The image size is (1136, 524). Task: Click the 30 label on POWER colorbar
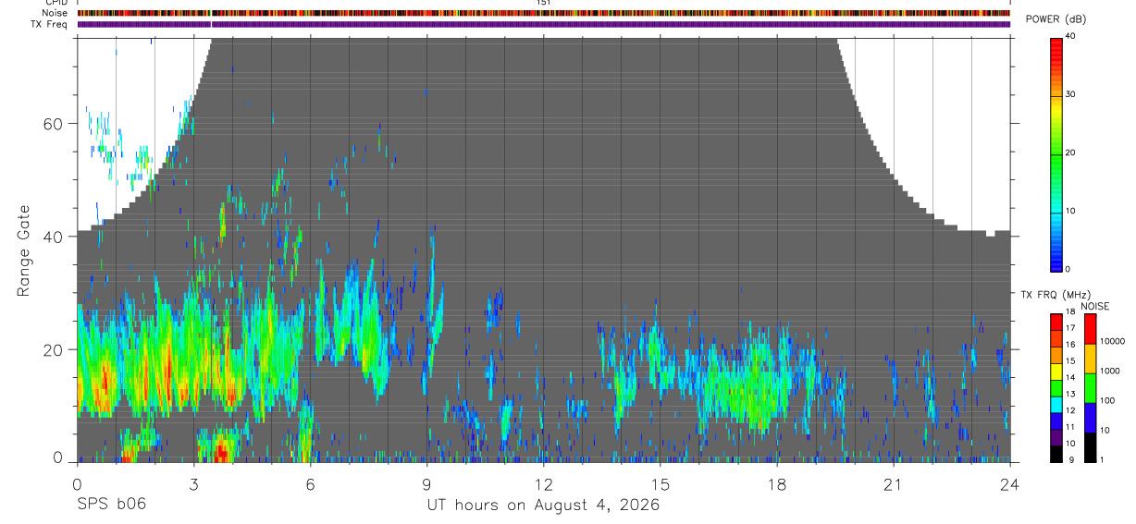pos(1071,94)
